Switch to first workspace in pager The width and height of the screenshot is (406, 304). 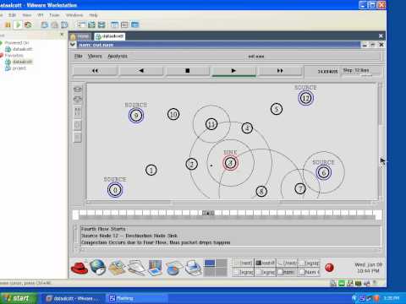(x=210, y=263)
